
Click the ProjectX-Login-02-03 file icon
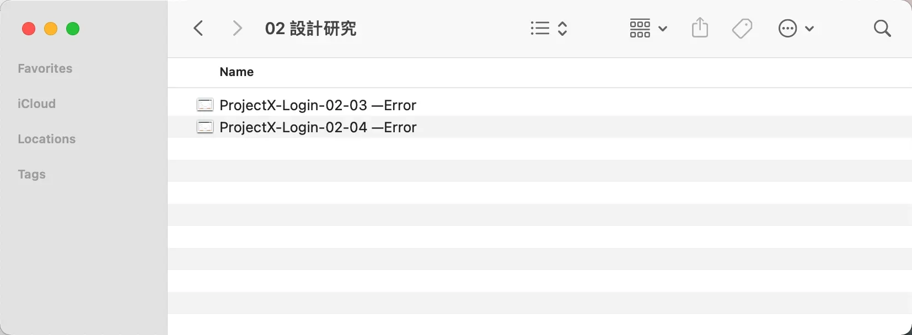205,105
